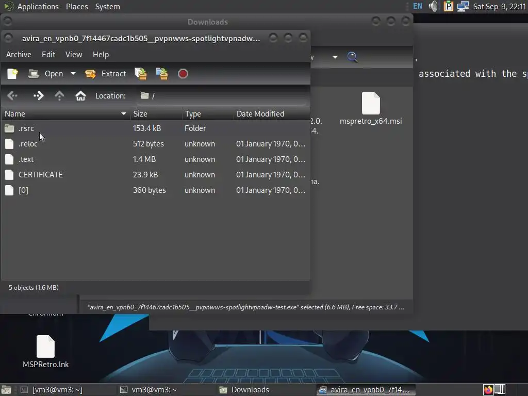This screenshot has width=528, height=396.
Task: Select the CERTIFICATE file row
Action: pyautogui.click(x=156, y=175)
